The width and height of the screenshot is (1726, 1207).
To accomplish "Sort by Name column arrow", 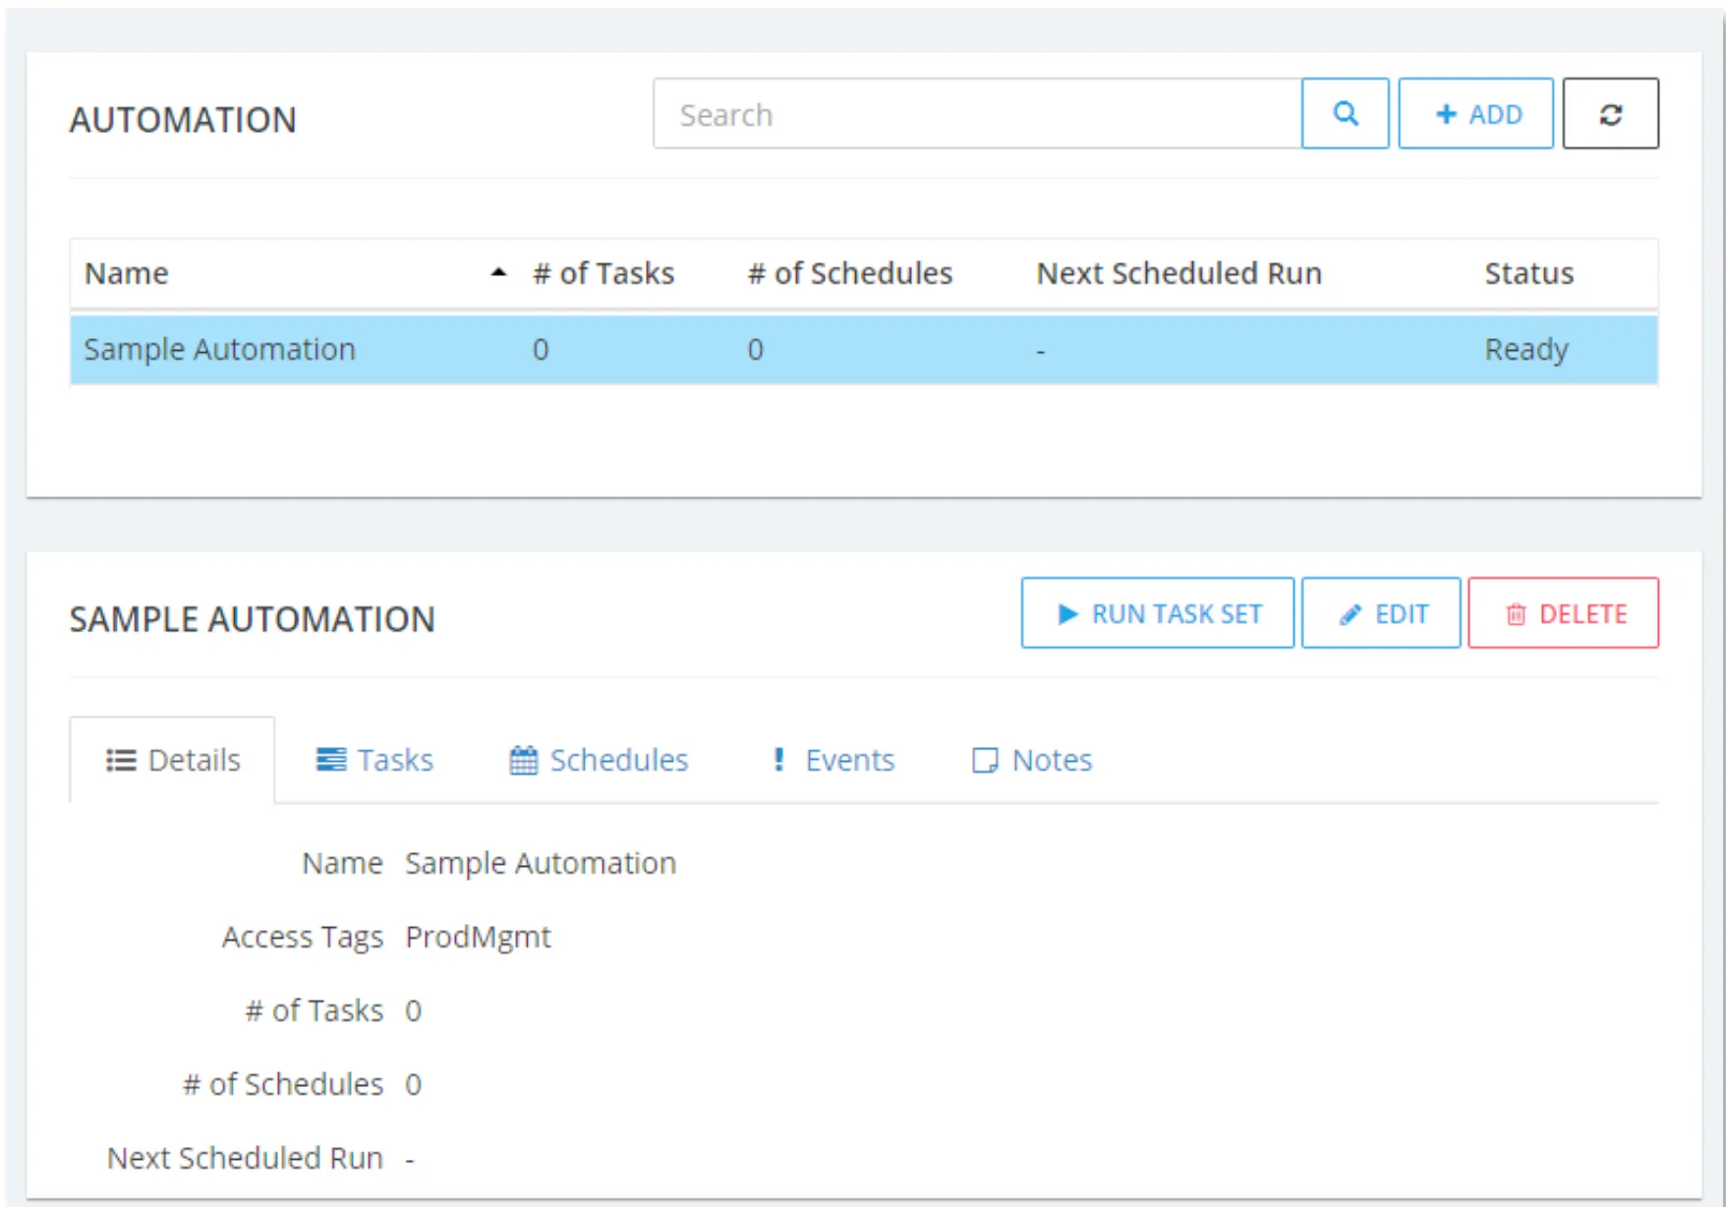I will point(498,272).
